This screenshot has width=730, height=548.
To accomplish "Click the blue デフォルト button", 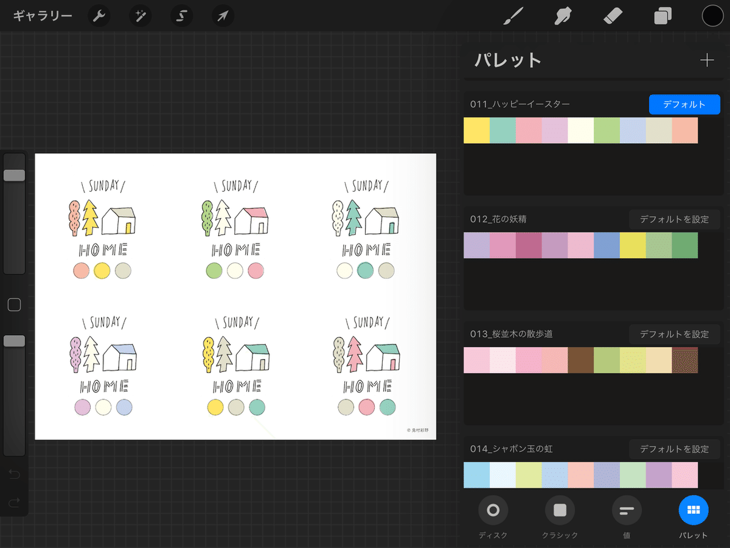I will tap(684, 104).
